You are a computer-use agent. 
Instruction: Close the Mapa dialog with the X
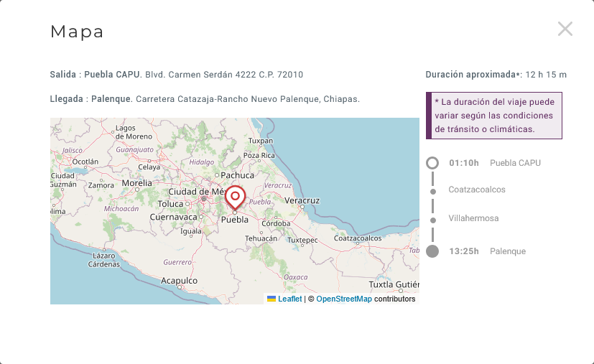(x=565, y=29)
